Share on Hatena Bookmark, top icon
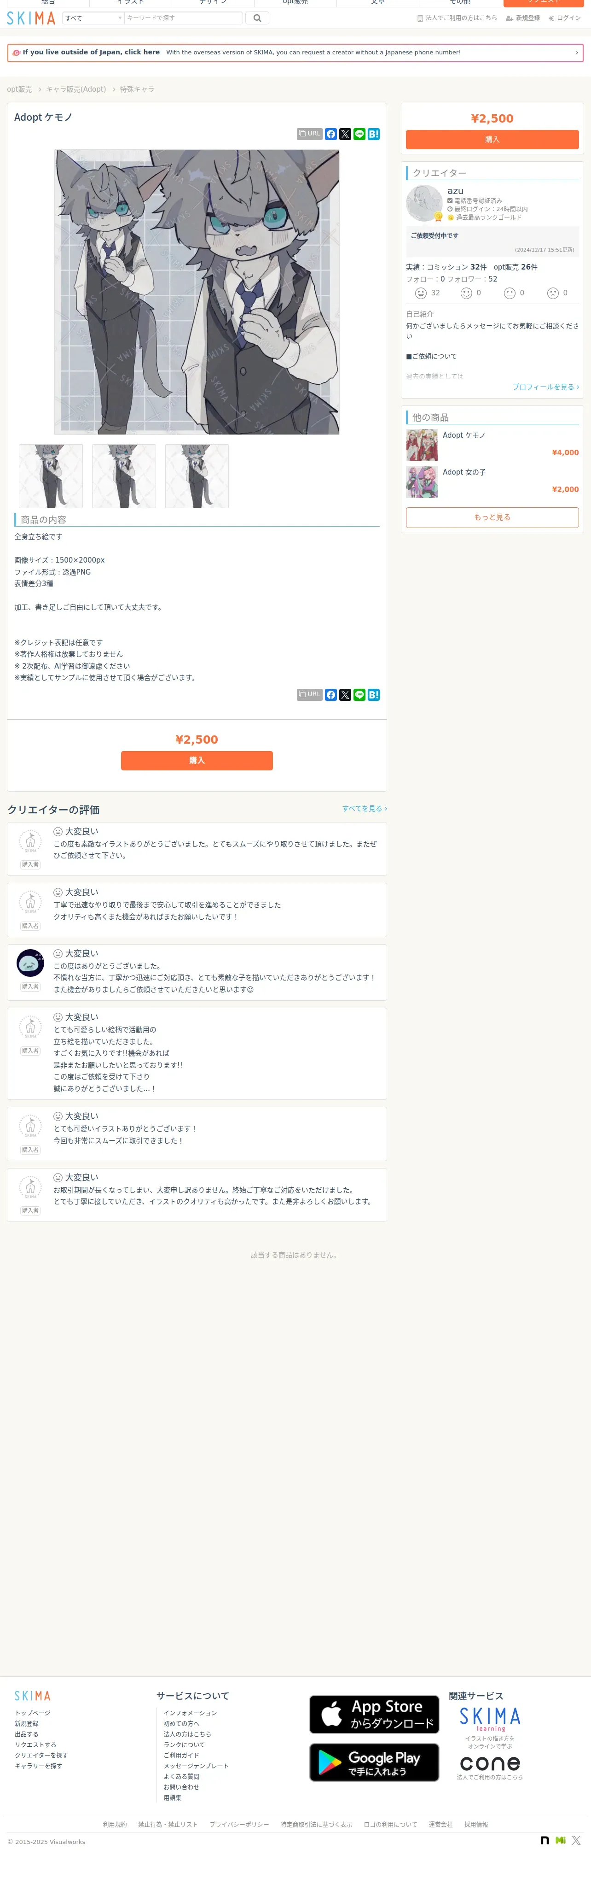This screenshot has height=1879, width=591. coord(374,134)
